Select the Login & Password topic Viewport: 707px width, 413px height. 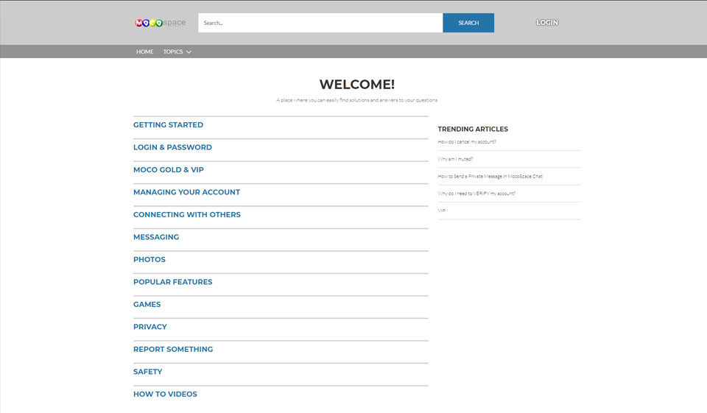point(172,147)
